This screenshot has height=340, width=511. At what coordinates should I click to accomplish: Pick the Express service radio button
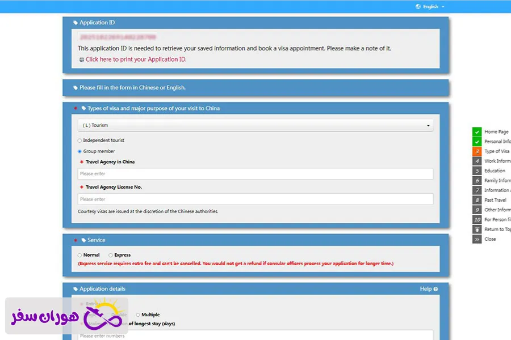[x=111, y=255]
